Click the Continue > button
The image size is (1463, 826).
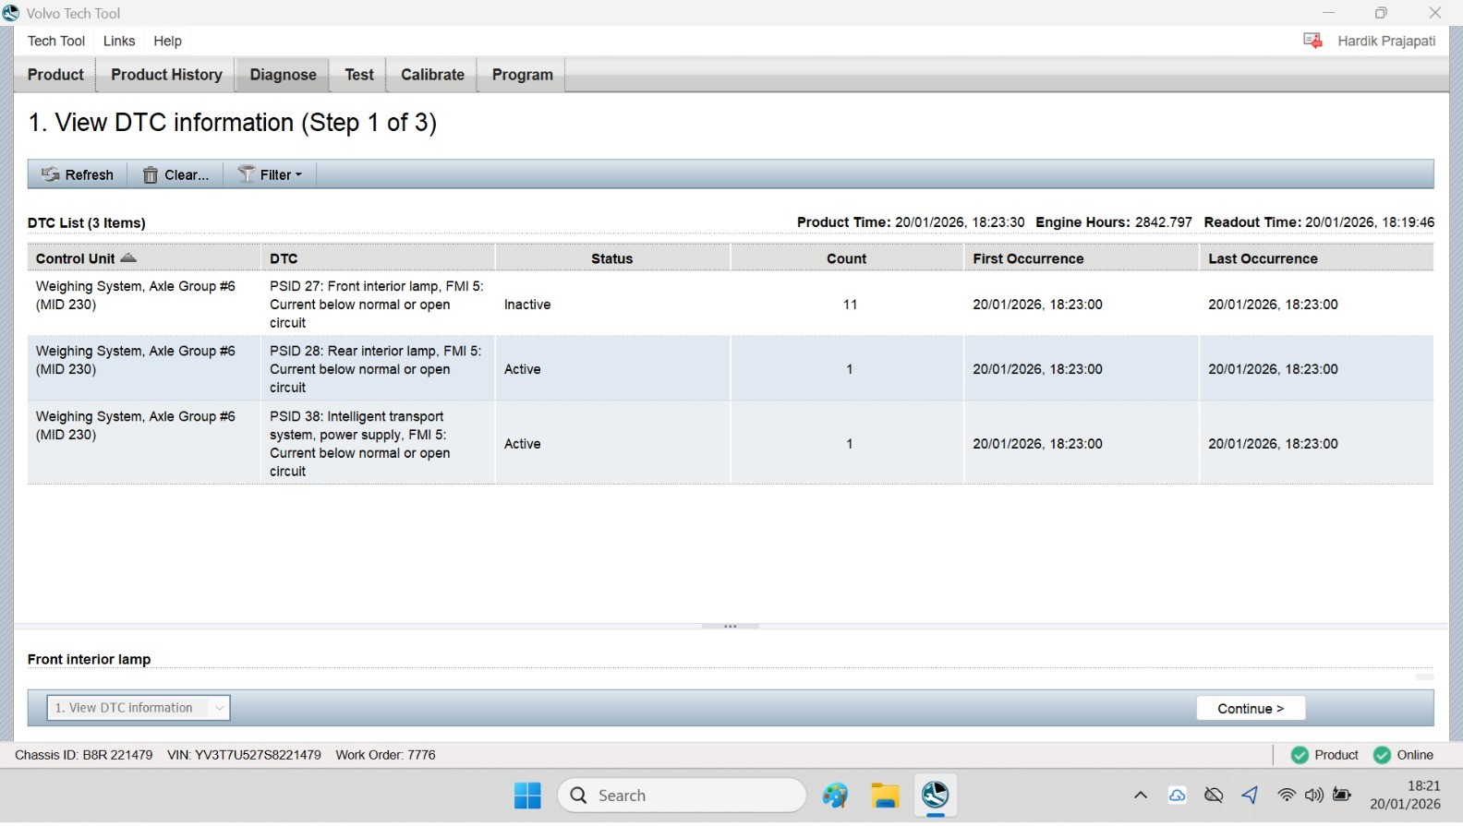point(1251,708)
